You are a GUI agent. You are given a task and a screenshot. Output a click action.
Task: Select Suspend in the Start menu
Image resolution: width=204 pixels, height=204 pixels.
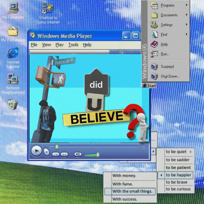(167, 67)
